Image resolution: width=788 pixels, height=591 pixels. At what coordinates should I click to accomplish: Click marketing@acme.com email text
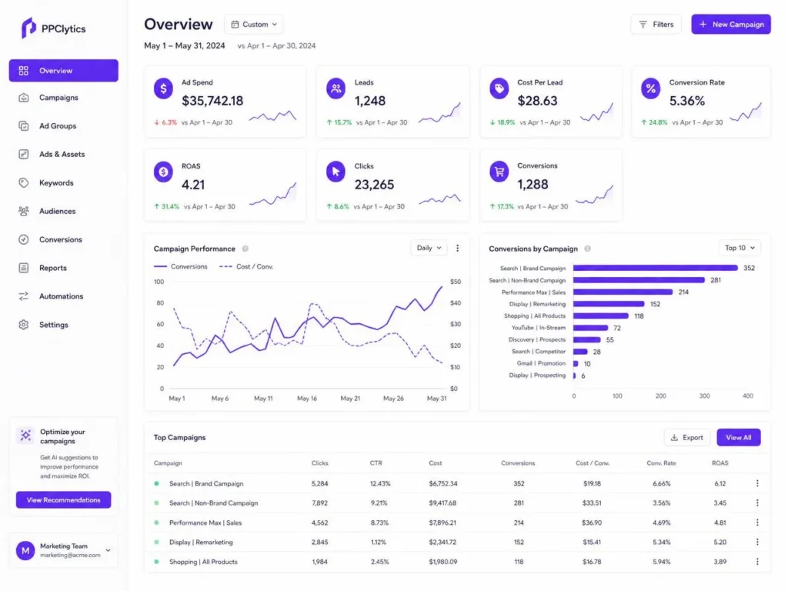click(70, 555)
